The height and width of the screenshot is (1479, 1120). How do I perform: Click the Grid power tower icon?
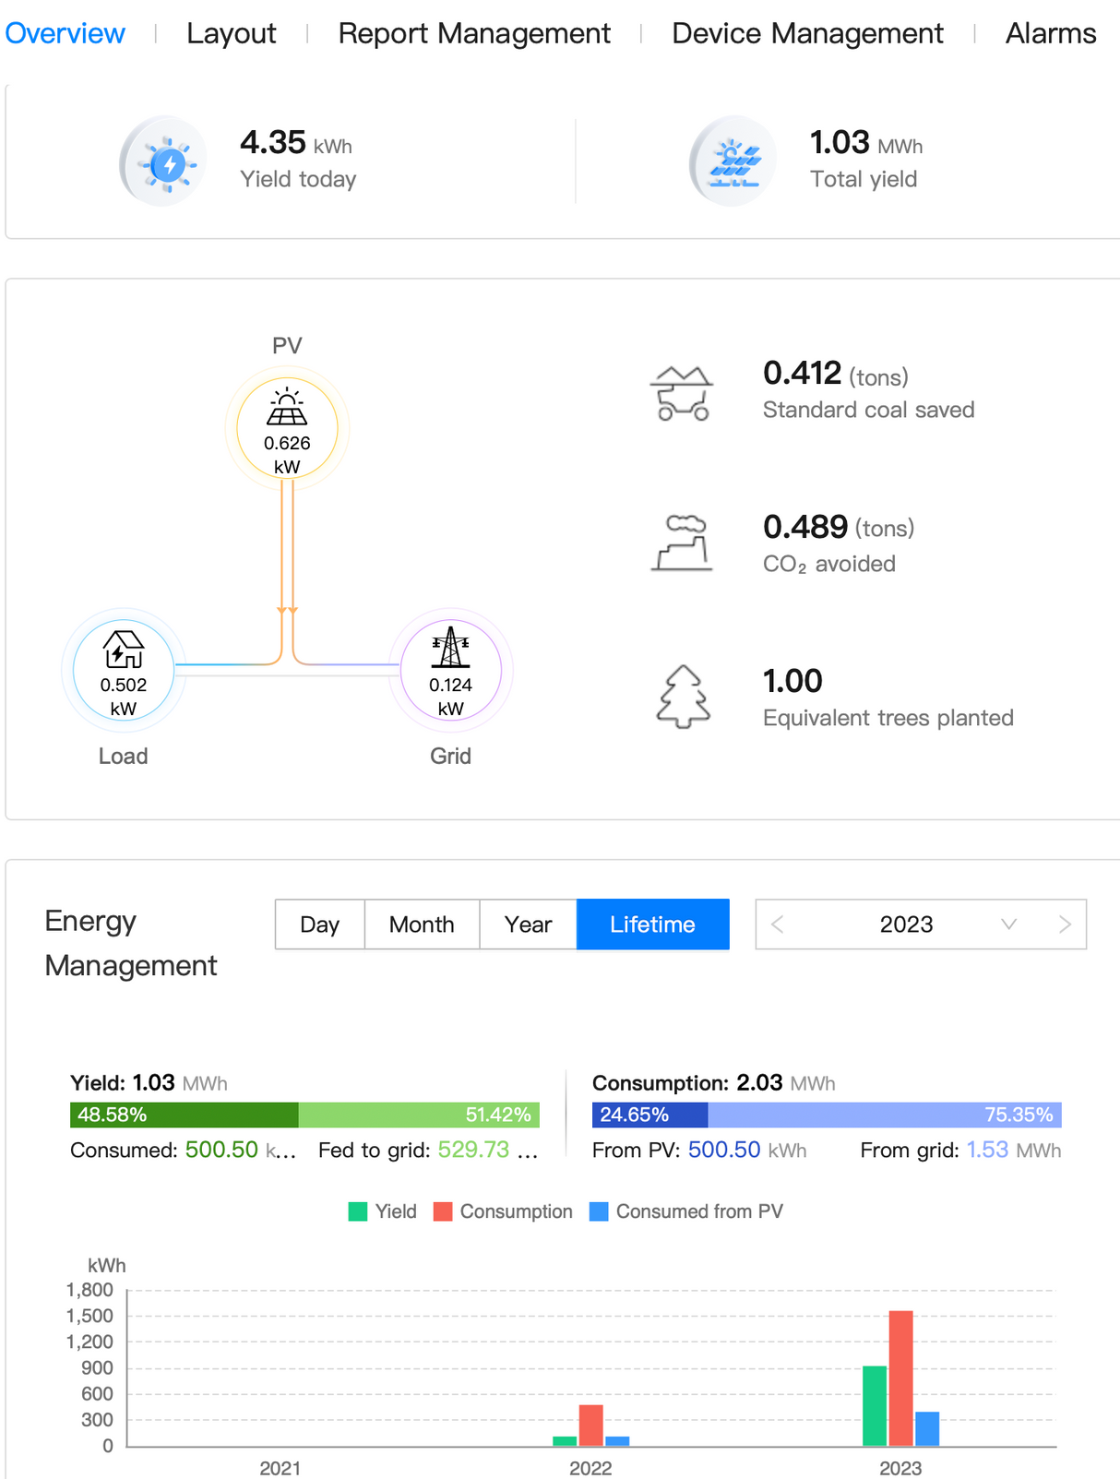click(x=450, y=648)
